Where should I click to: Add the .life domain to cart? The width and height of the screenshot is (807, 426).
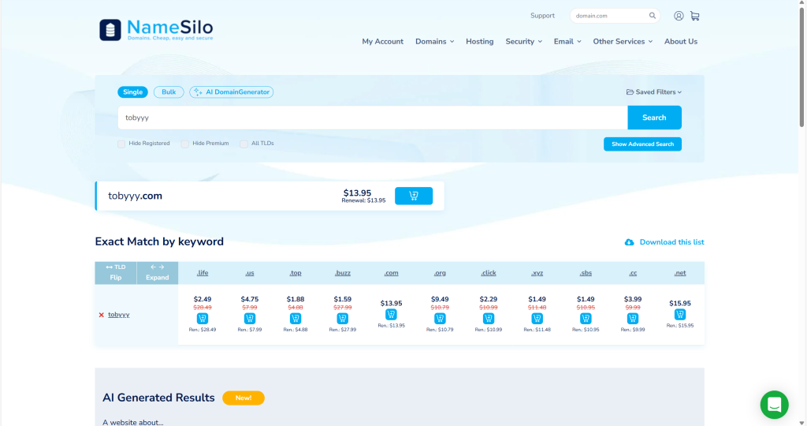203,319
